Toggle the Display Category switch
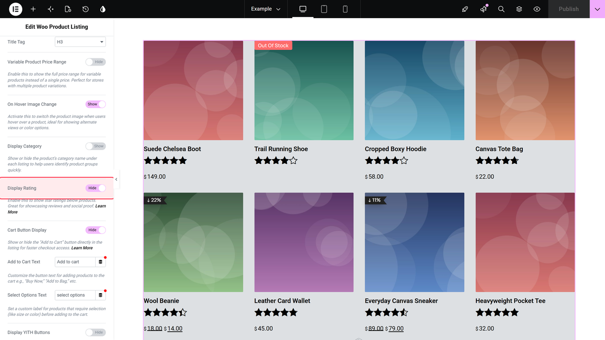Viewport: 605px width, 340px height. [96, 146]
